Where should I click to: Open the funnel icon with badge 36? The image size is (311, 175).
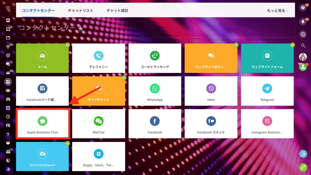(x=8, y=46)
